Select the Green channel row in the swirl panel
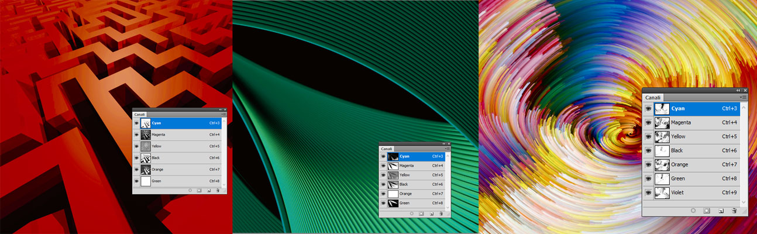Image resolution: width=757 pixels, height=234 pixels. point(692,178)
